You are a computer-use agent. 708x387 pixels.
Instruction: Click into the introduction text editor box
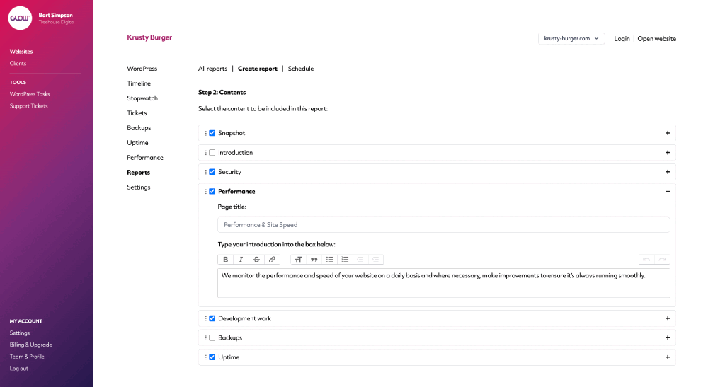pyautogui.click(x=443, y=283)
